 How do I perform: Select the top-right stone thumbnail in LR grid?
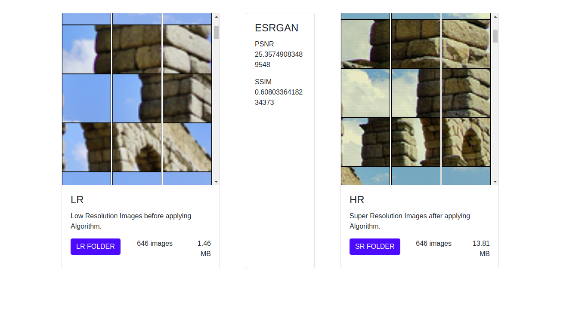[187, 49]
